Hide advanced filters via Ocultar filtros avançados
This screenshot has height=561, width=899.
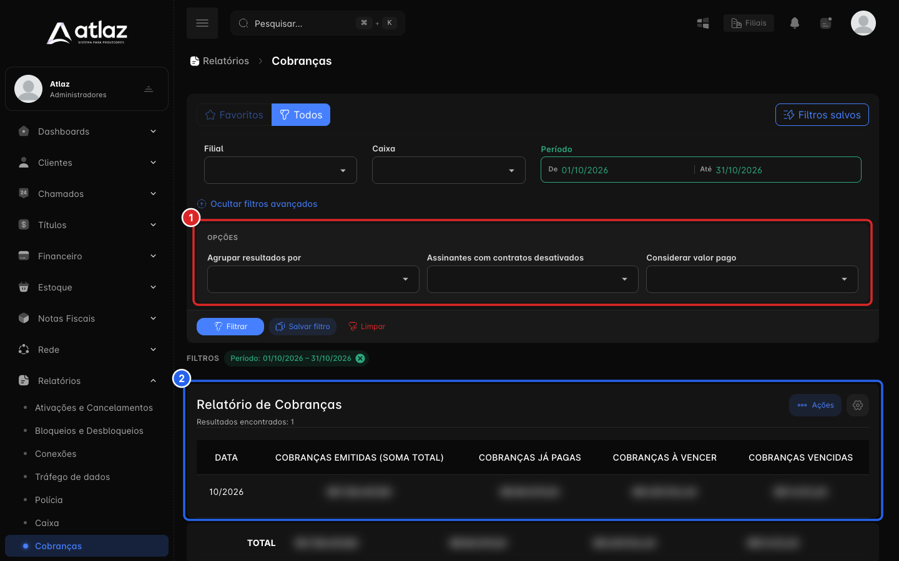[257, 204]
